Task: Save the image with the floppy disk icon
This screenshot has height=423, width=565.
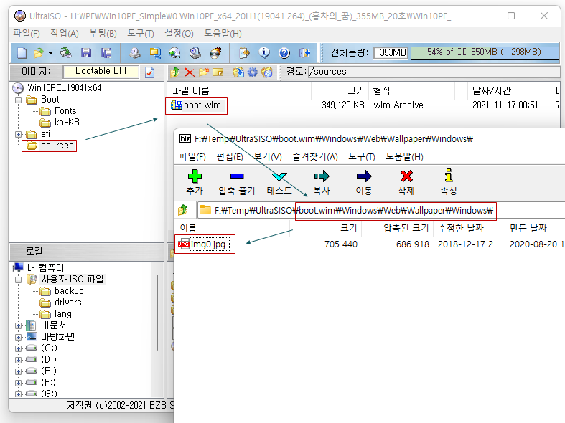Action: point(86,53)
